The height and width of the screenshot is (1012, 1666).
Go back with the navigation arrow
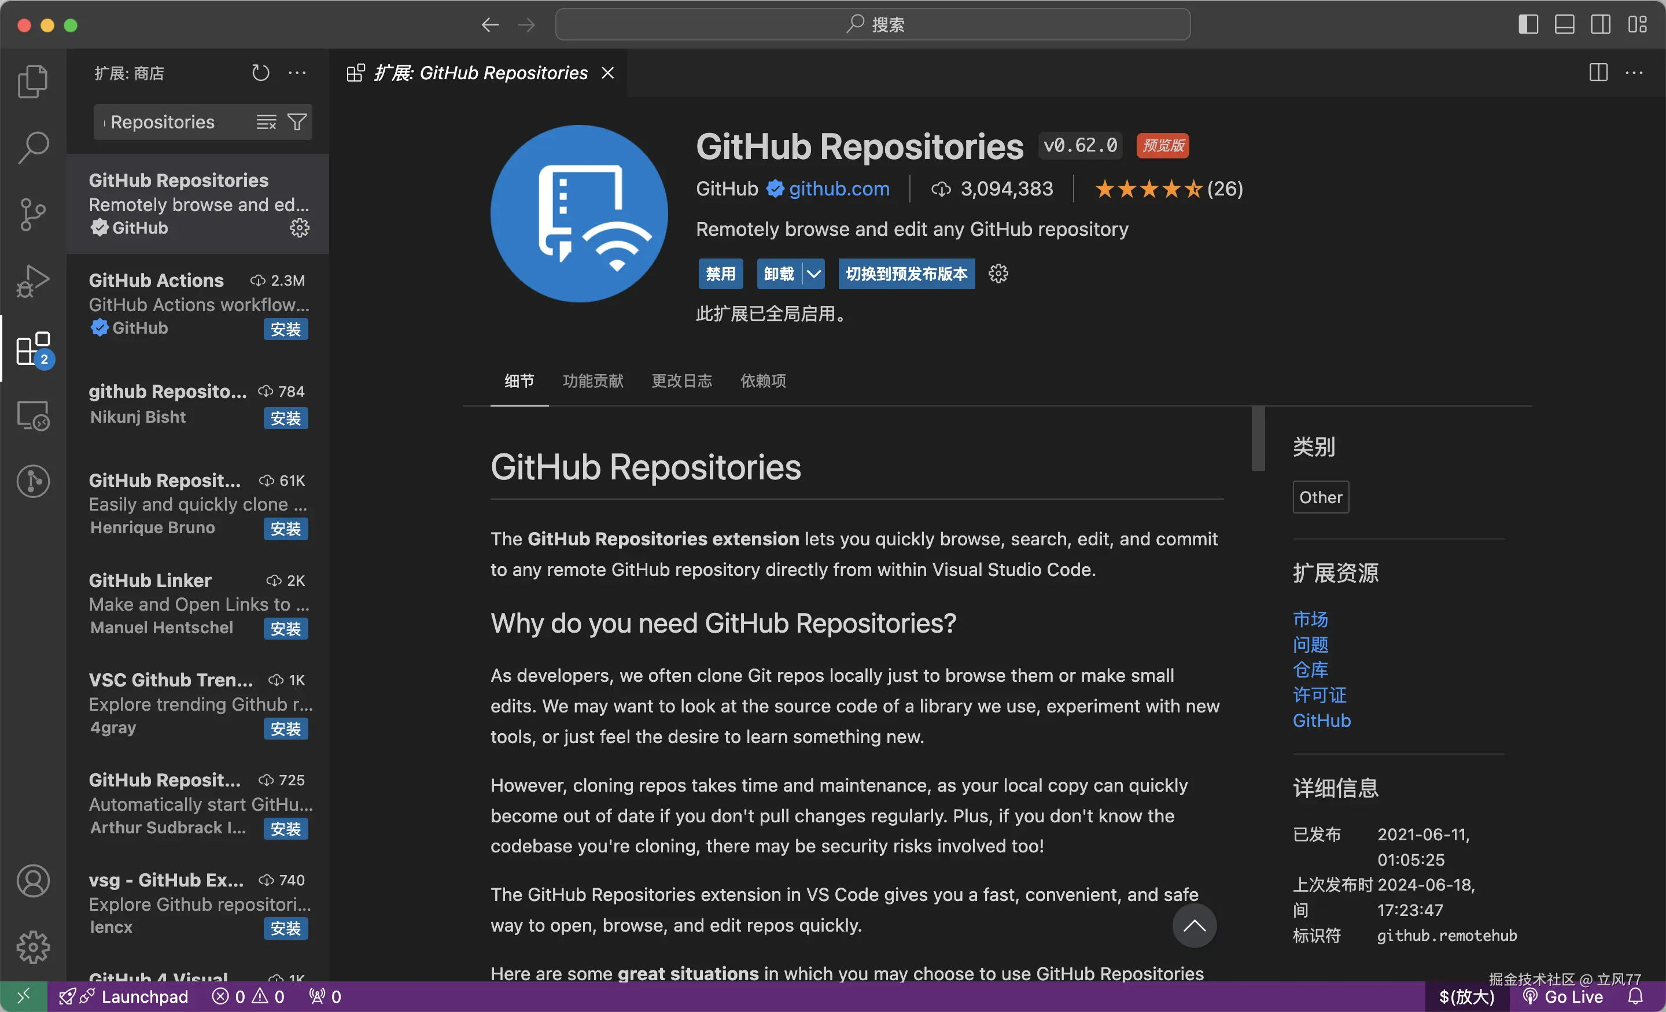tap(490, 25)
